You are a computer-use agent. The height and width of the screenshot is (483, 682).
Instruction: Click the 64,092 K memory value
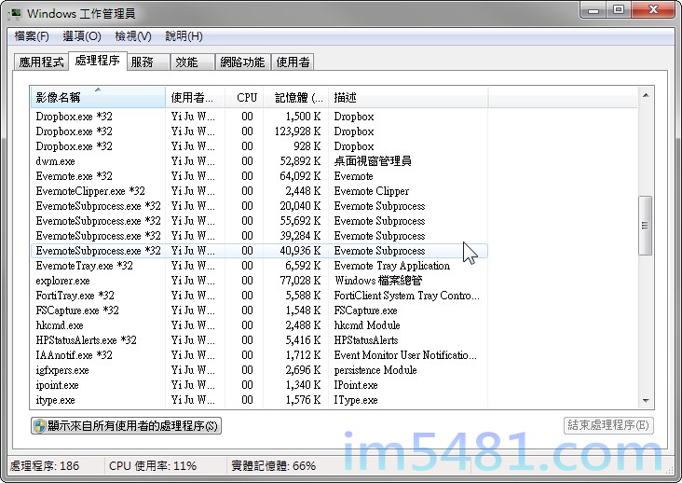click(x=300, y=176)
